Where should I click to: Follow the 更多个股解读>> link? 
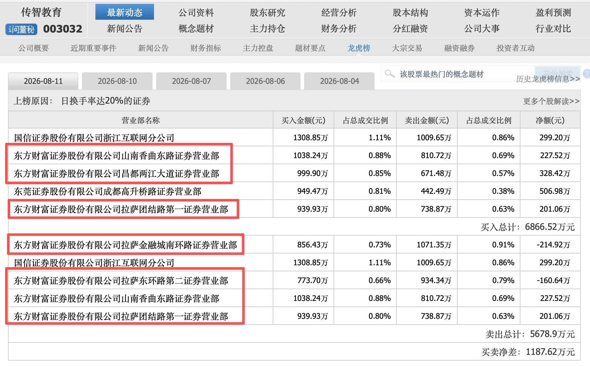point(551,101)
